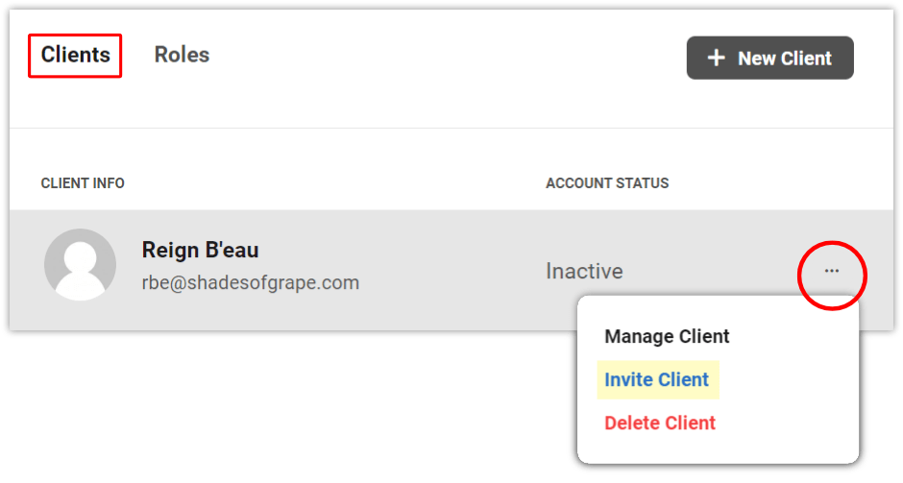Viewport: 903px width, 483px height.
Task: Click the white person silhouette inside avatar circle
Action: click(x=80, y=271)
